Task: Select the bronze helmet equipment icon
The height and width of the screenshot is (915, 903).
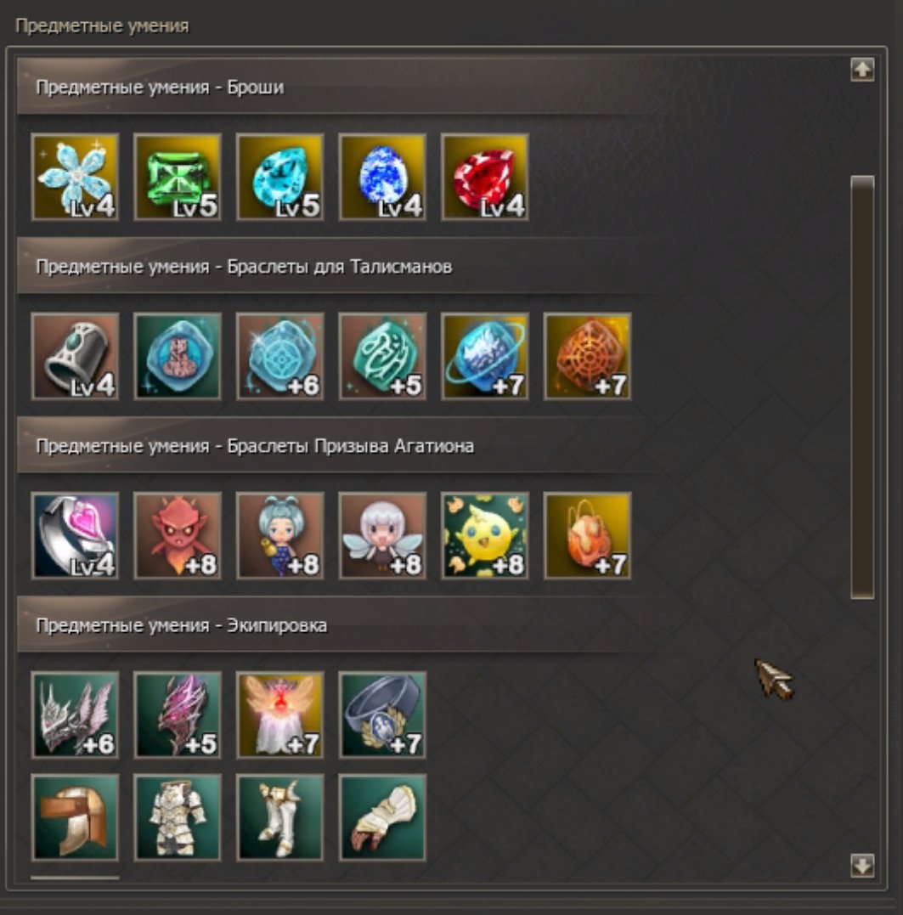Action: click(76, 817)
